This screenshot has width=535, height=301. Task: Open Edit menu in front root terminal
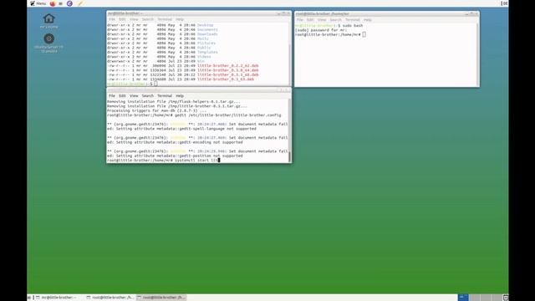click(122, 96)
